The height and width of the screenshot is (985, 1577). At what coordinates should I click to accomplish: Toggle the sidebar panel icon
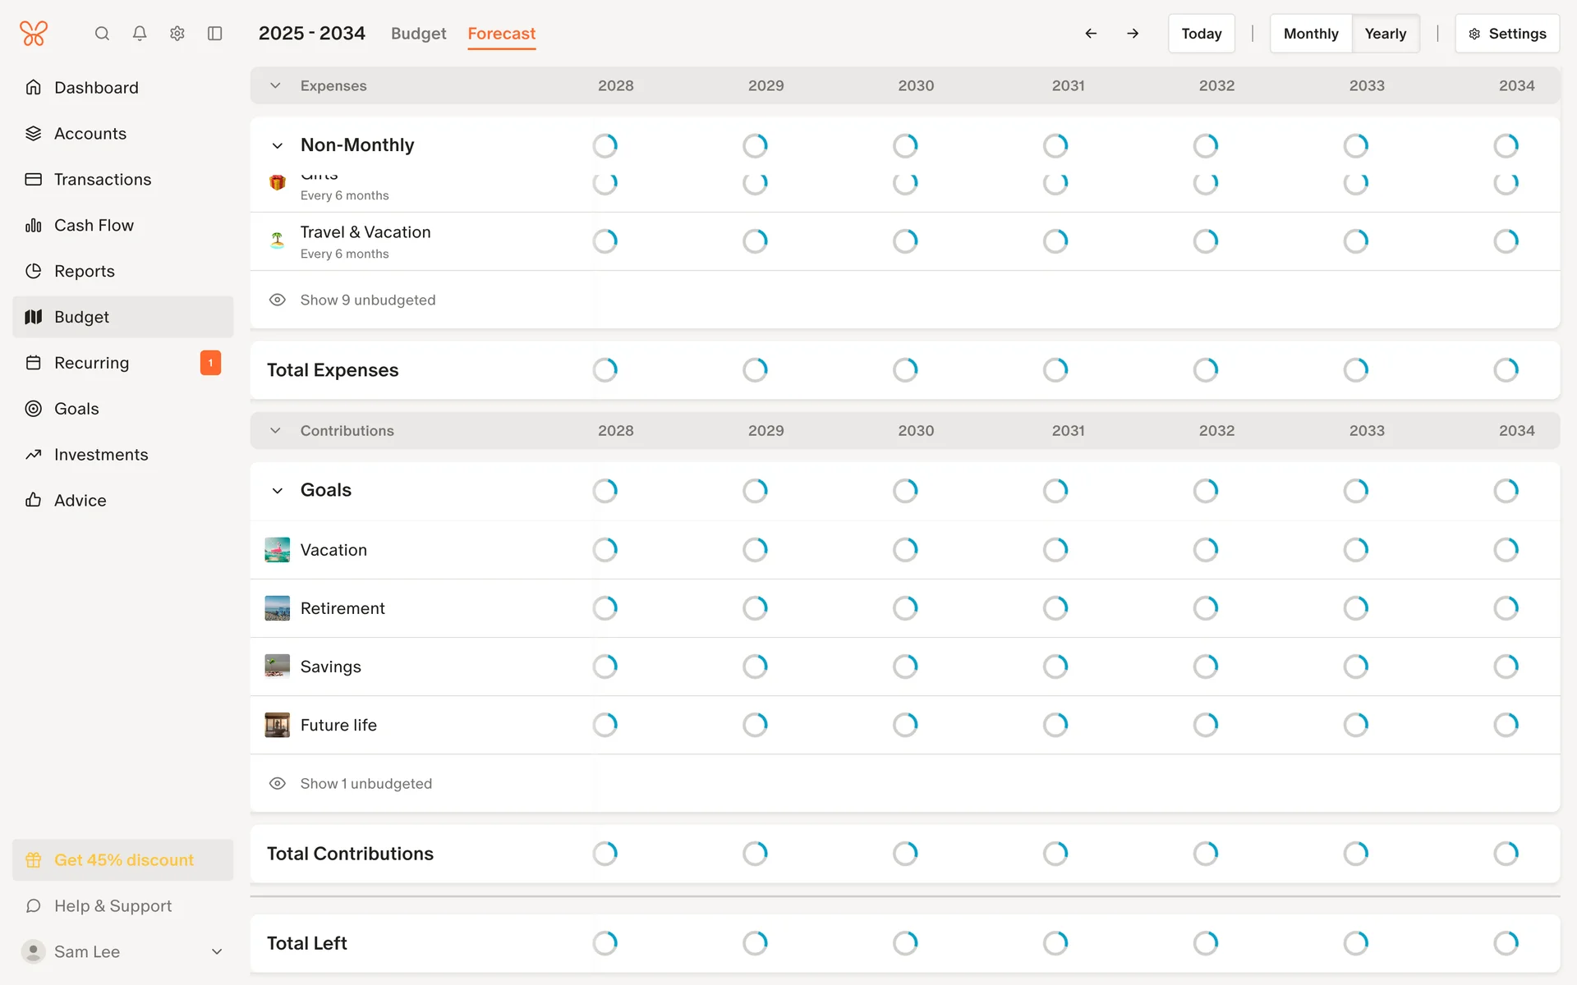[215, 34]
